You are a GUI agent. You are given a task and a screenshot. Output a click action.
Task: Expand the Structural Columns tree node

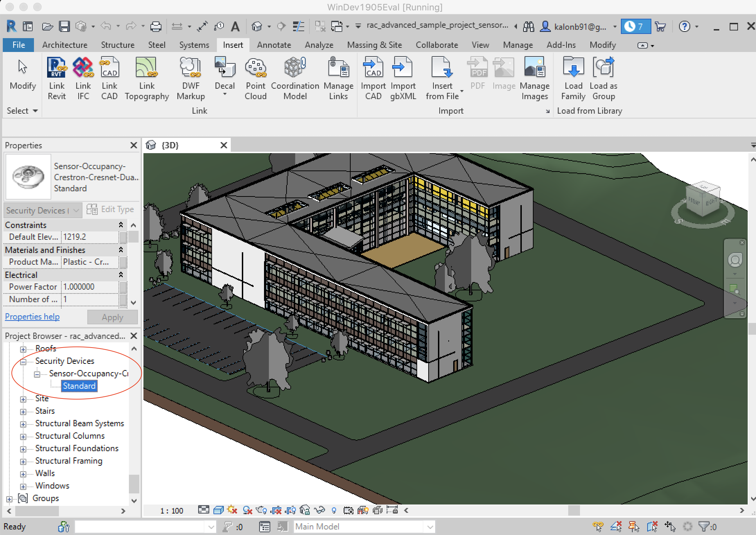[x=23, y=437]
